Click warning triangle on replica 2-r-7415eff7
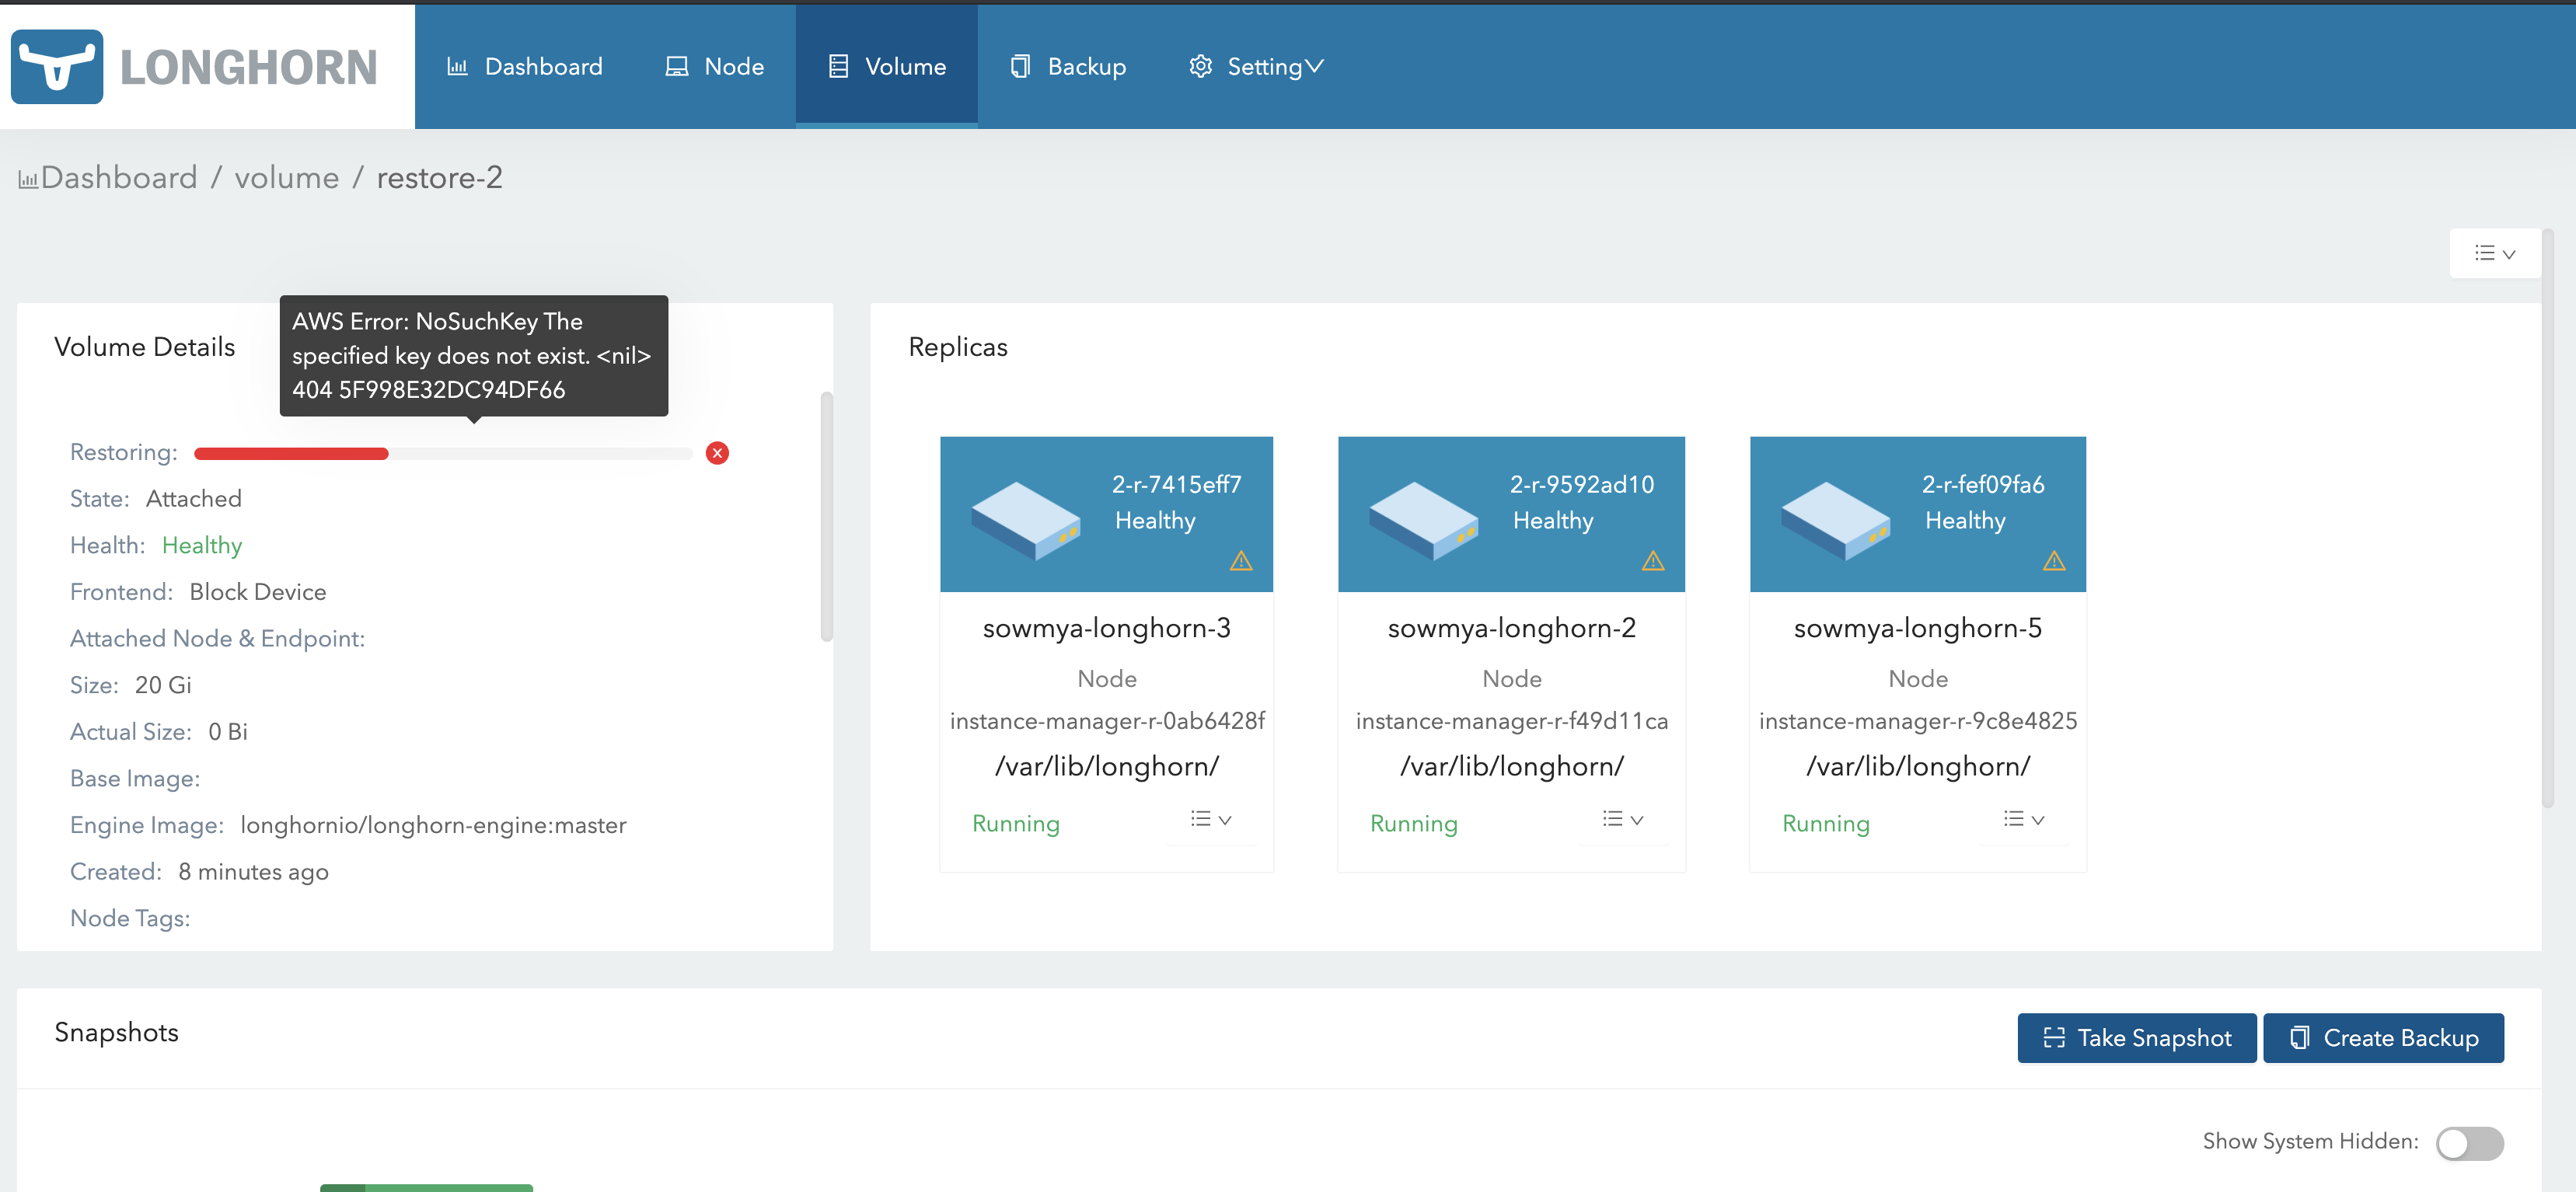This screenshot has width=2576, height=1192. tap(1241, 561)
